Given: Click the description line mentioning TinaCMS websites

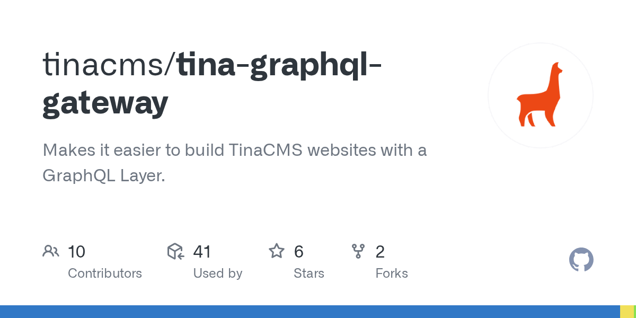Looking at the screenshot, I should (x=234, y=150).
